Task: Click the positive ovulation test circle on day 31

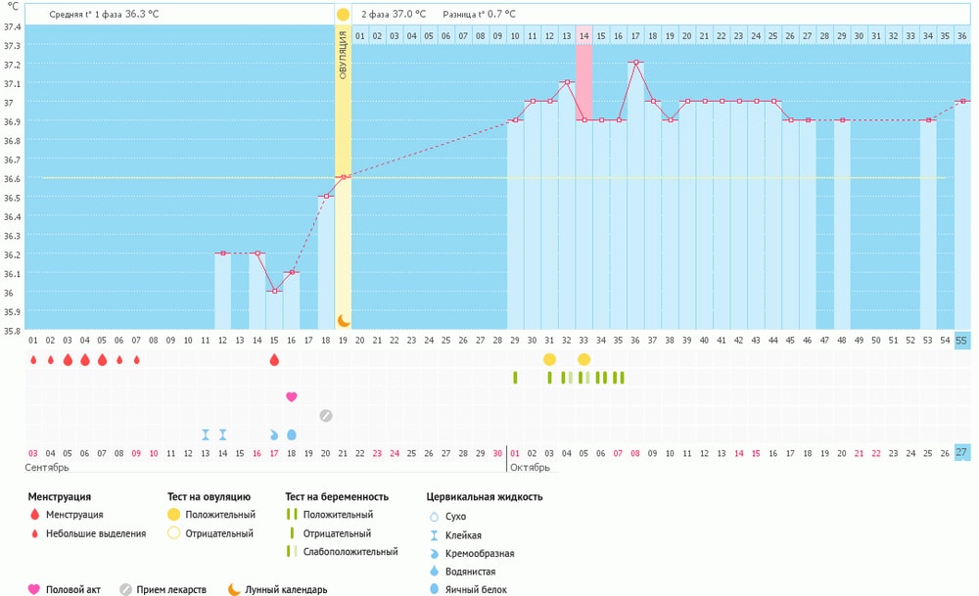Action: [549, 360]
